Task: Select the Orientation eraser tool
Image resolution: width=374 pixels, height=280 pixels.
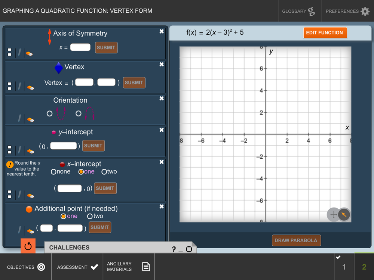Action: (x=31, y=120)
